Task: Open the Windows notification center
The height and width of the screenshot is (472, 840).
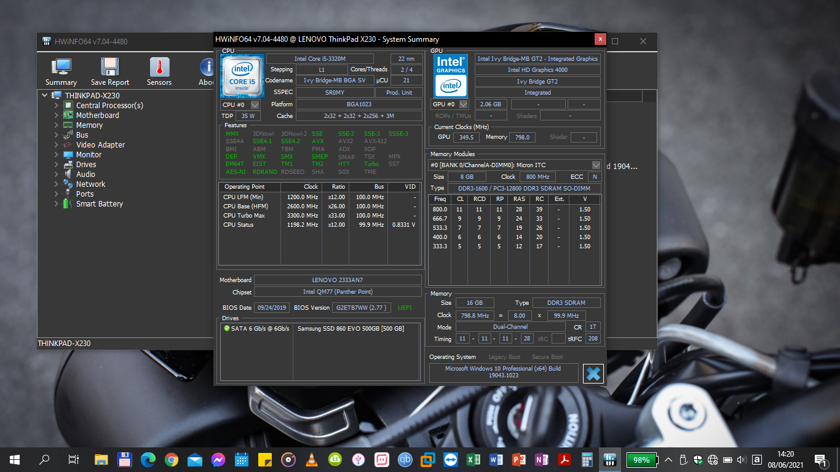Action: click(x=820, y=460)
